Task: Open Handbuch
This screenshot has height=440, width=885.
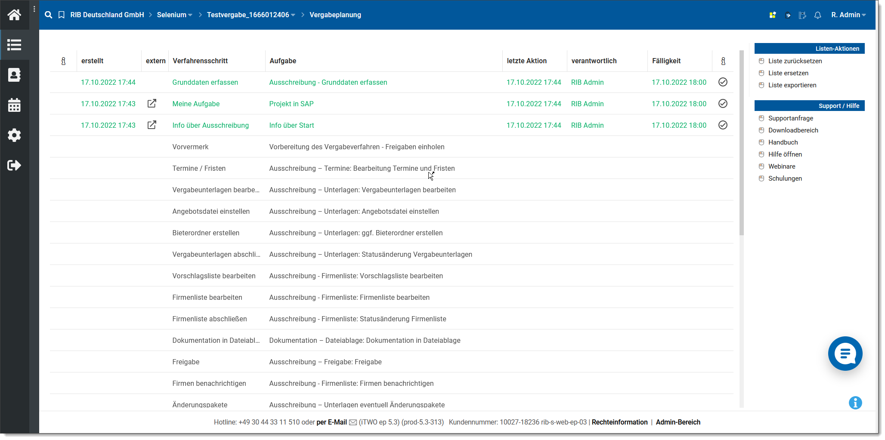Action: point(783,142)
